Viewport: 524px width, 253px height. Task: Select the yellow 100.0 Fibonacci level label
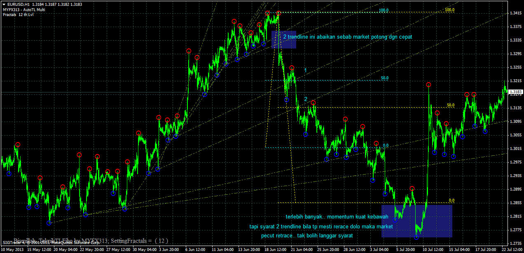tap(450, 10)
